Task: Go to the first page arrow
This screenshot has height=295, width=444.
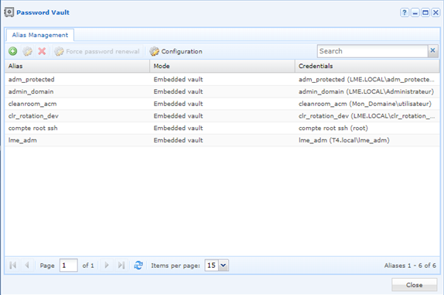Action: coord(12,266)
